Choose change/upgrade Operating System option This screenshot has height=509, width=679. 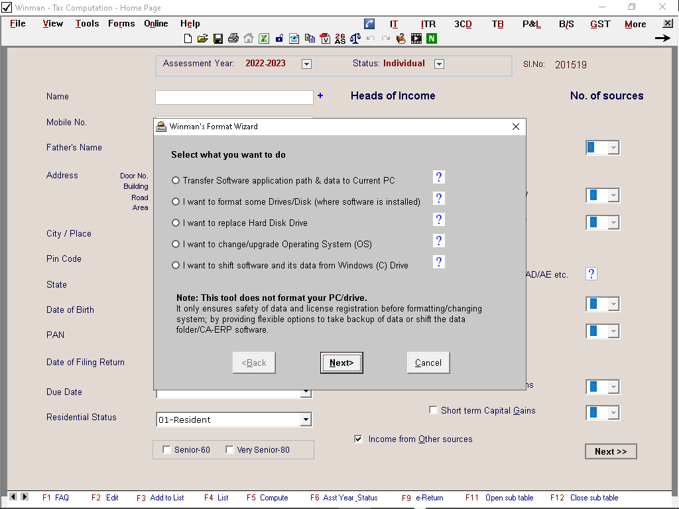tap(176, 244)
